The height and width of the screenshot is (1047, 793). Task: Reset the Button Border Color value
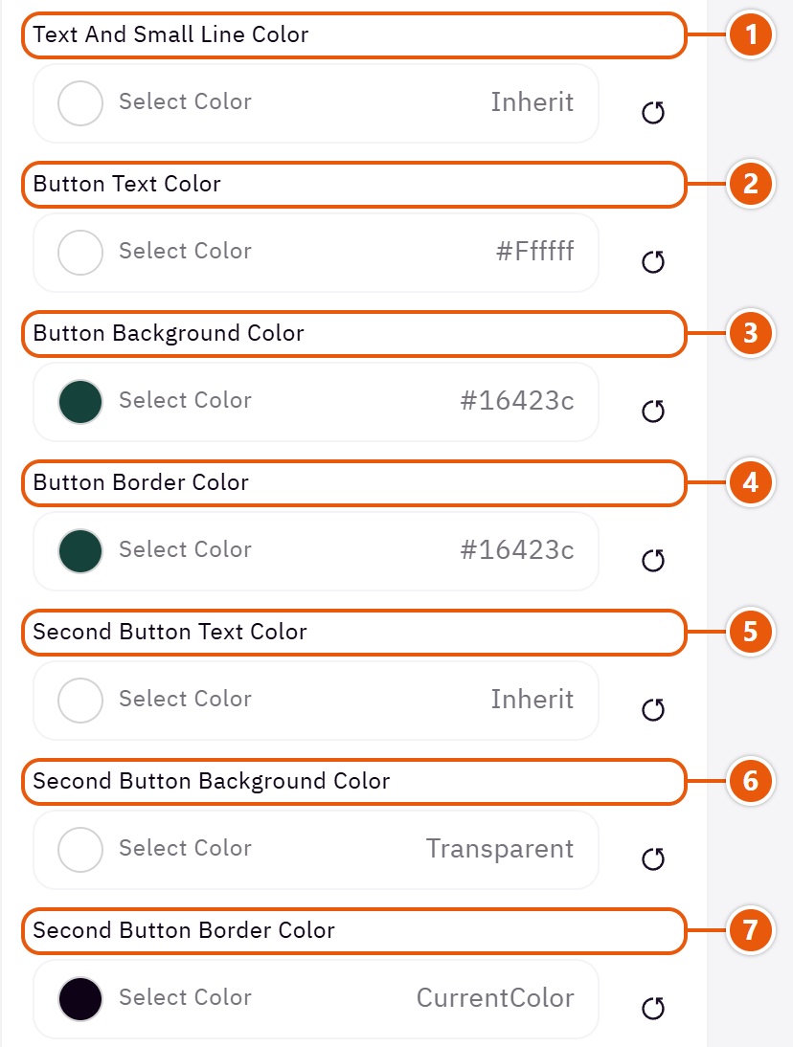coord(653,560)
